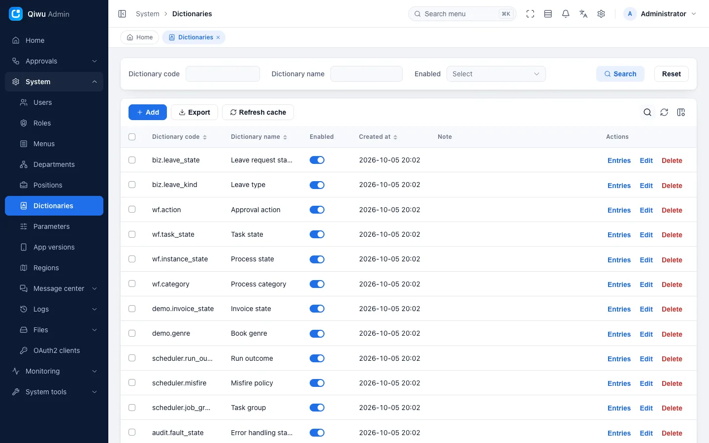Tick the checkbox for the wf.action row
Screen dimensions: 709x443
[x=132, y=210]
